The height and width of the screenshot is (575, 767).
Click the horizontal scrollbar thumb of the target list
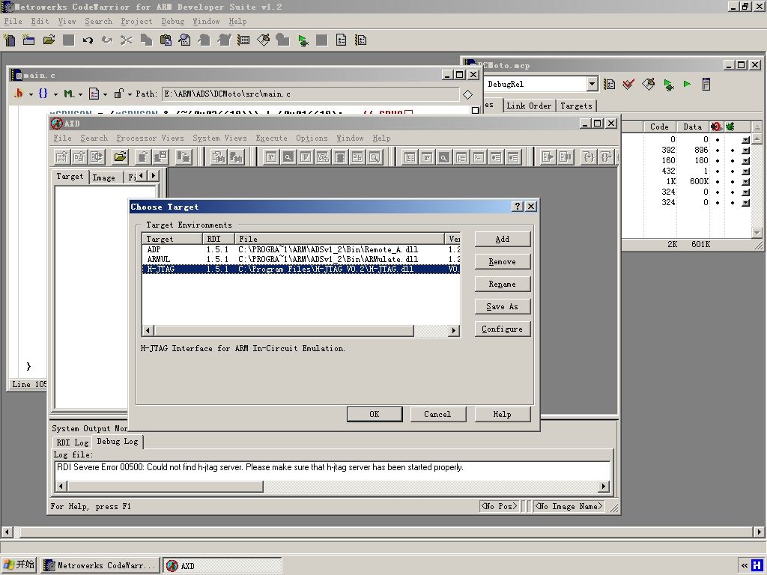click(x=283, y=330)
